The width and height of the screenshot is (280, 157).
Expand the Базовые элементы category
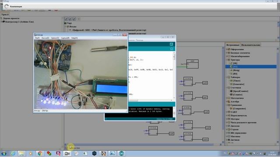(x=227, y=53)
